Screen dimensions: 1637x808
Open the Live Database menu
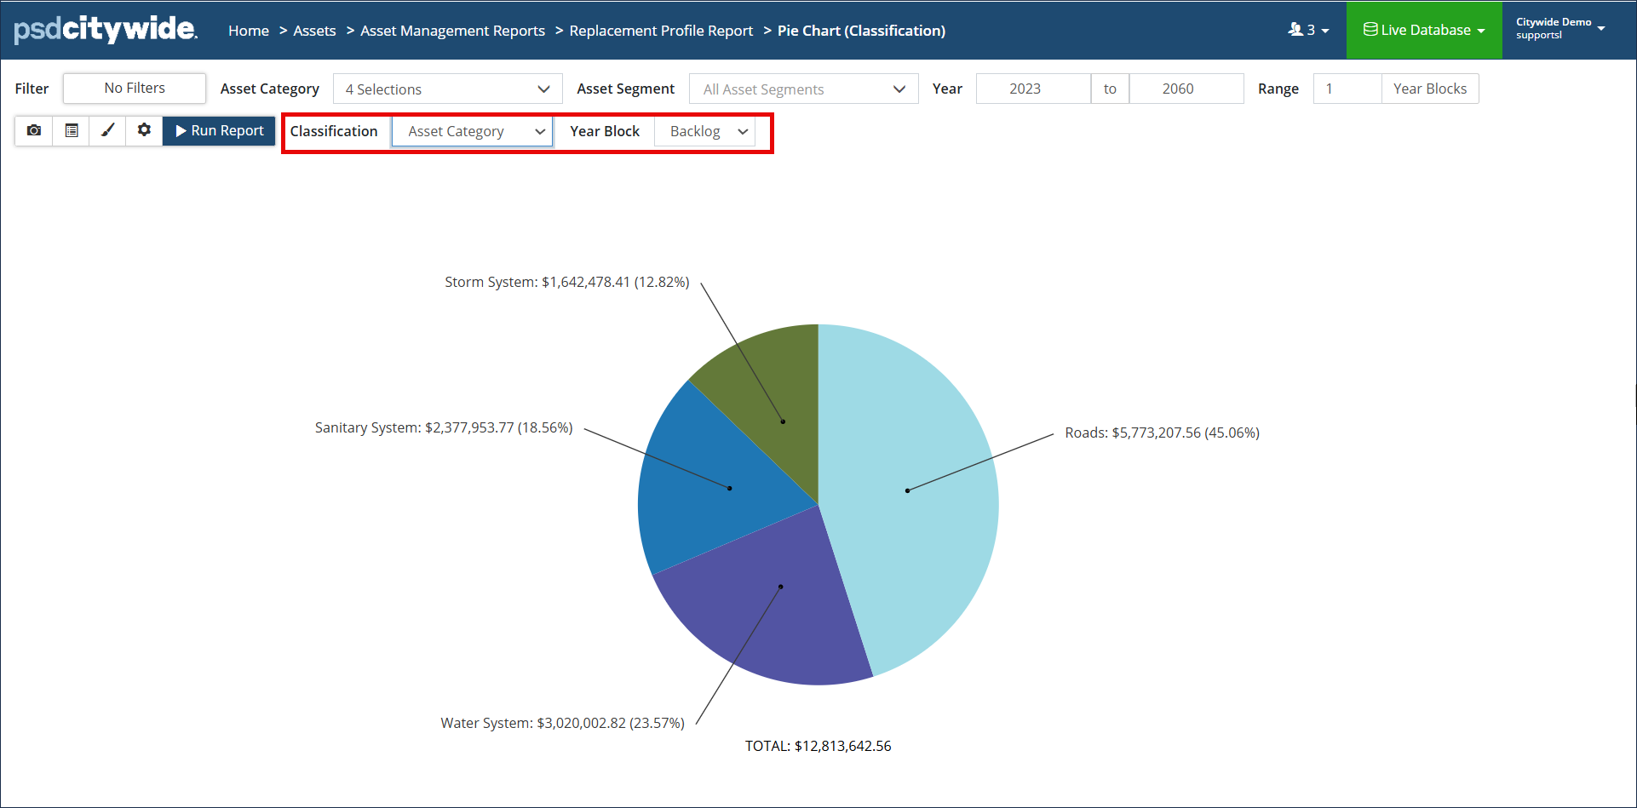point(1424,30)
